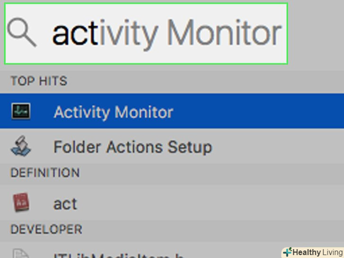Click the autocompleted word 'Monitor' in search field

(224, 34)
